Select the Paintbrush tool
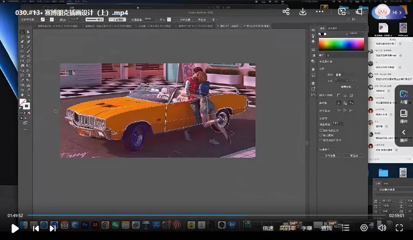413x240 pixels. (28, 51)
